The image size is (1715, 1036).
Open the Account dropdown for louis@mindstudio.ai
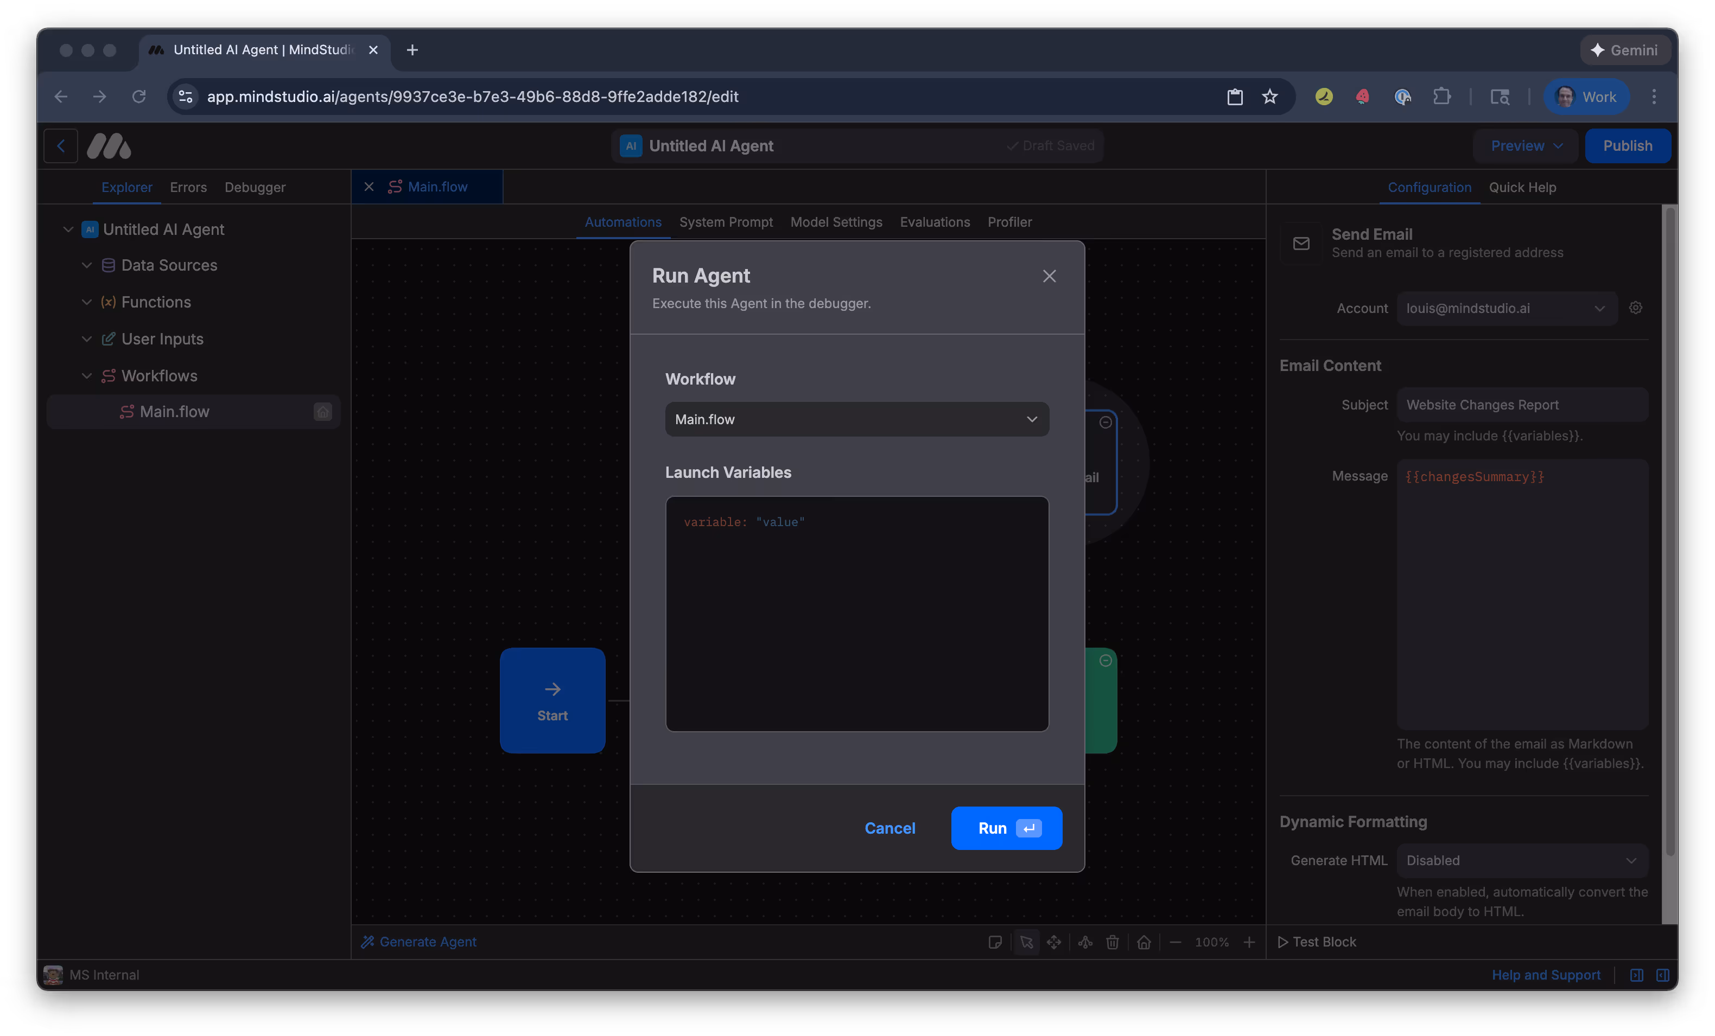tap(1506, 308)
